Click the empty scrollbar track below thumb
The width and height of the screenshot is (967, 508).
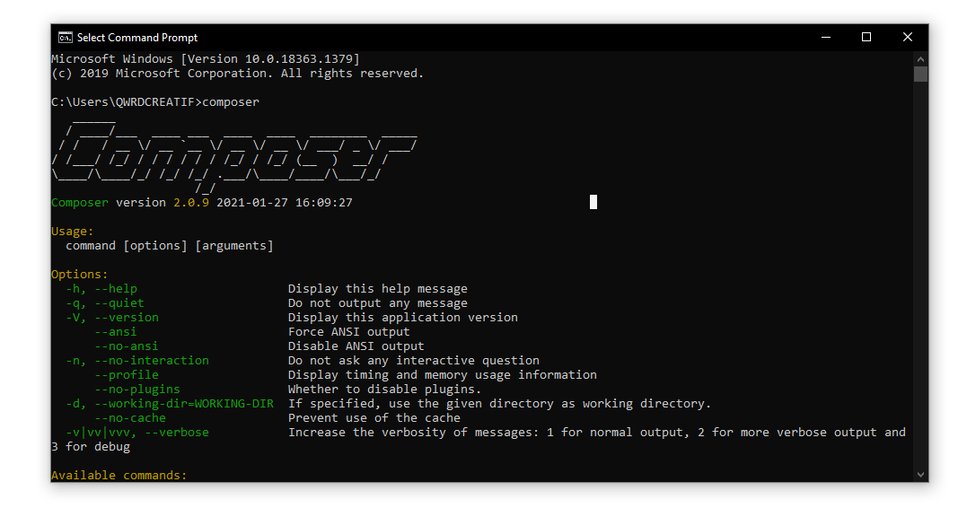coord(920,269)
